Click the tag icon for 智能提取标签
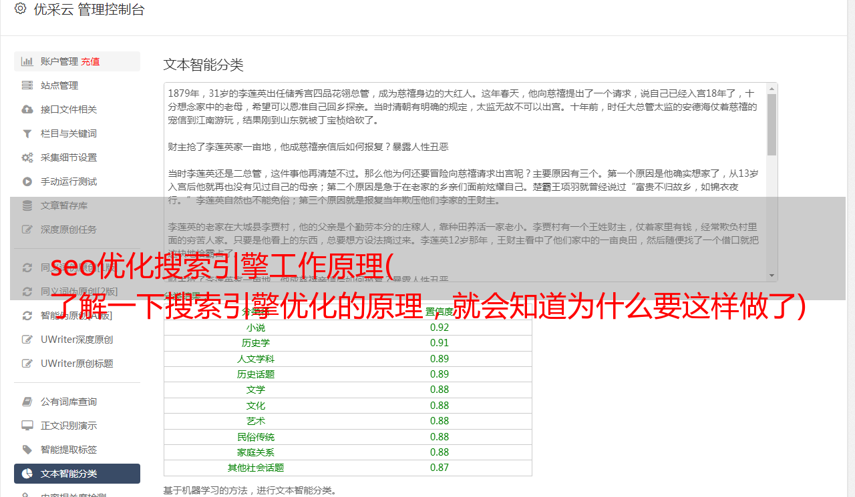Screen dimensions: 855x497 pos(27,450)
